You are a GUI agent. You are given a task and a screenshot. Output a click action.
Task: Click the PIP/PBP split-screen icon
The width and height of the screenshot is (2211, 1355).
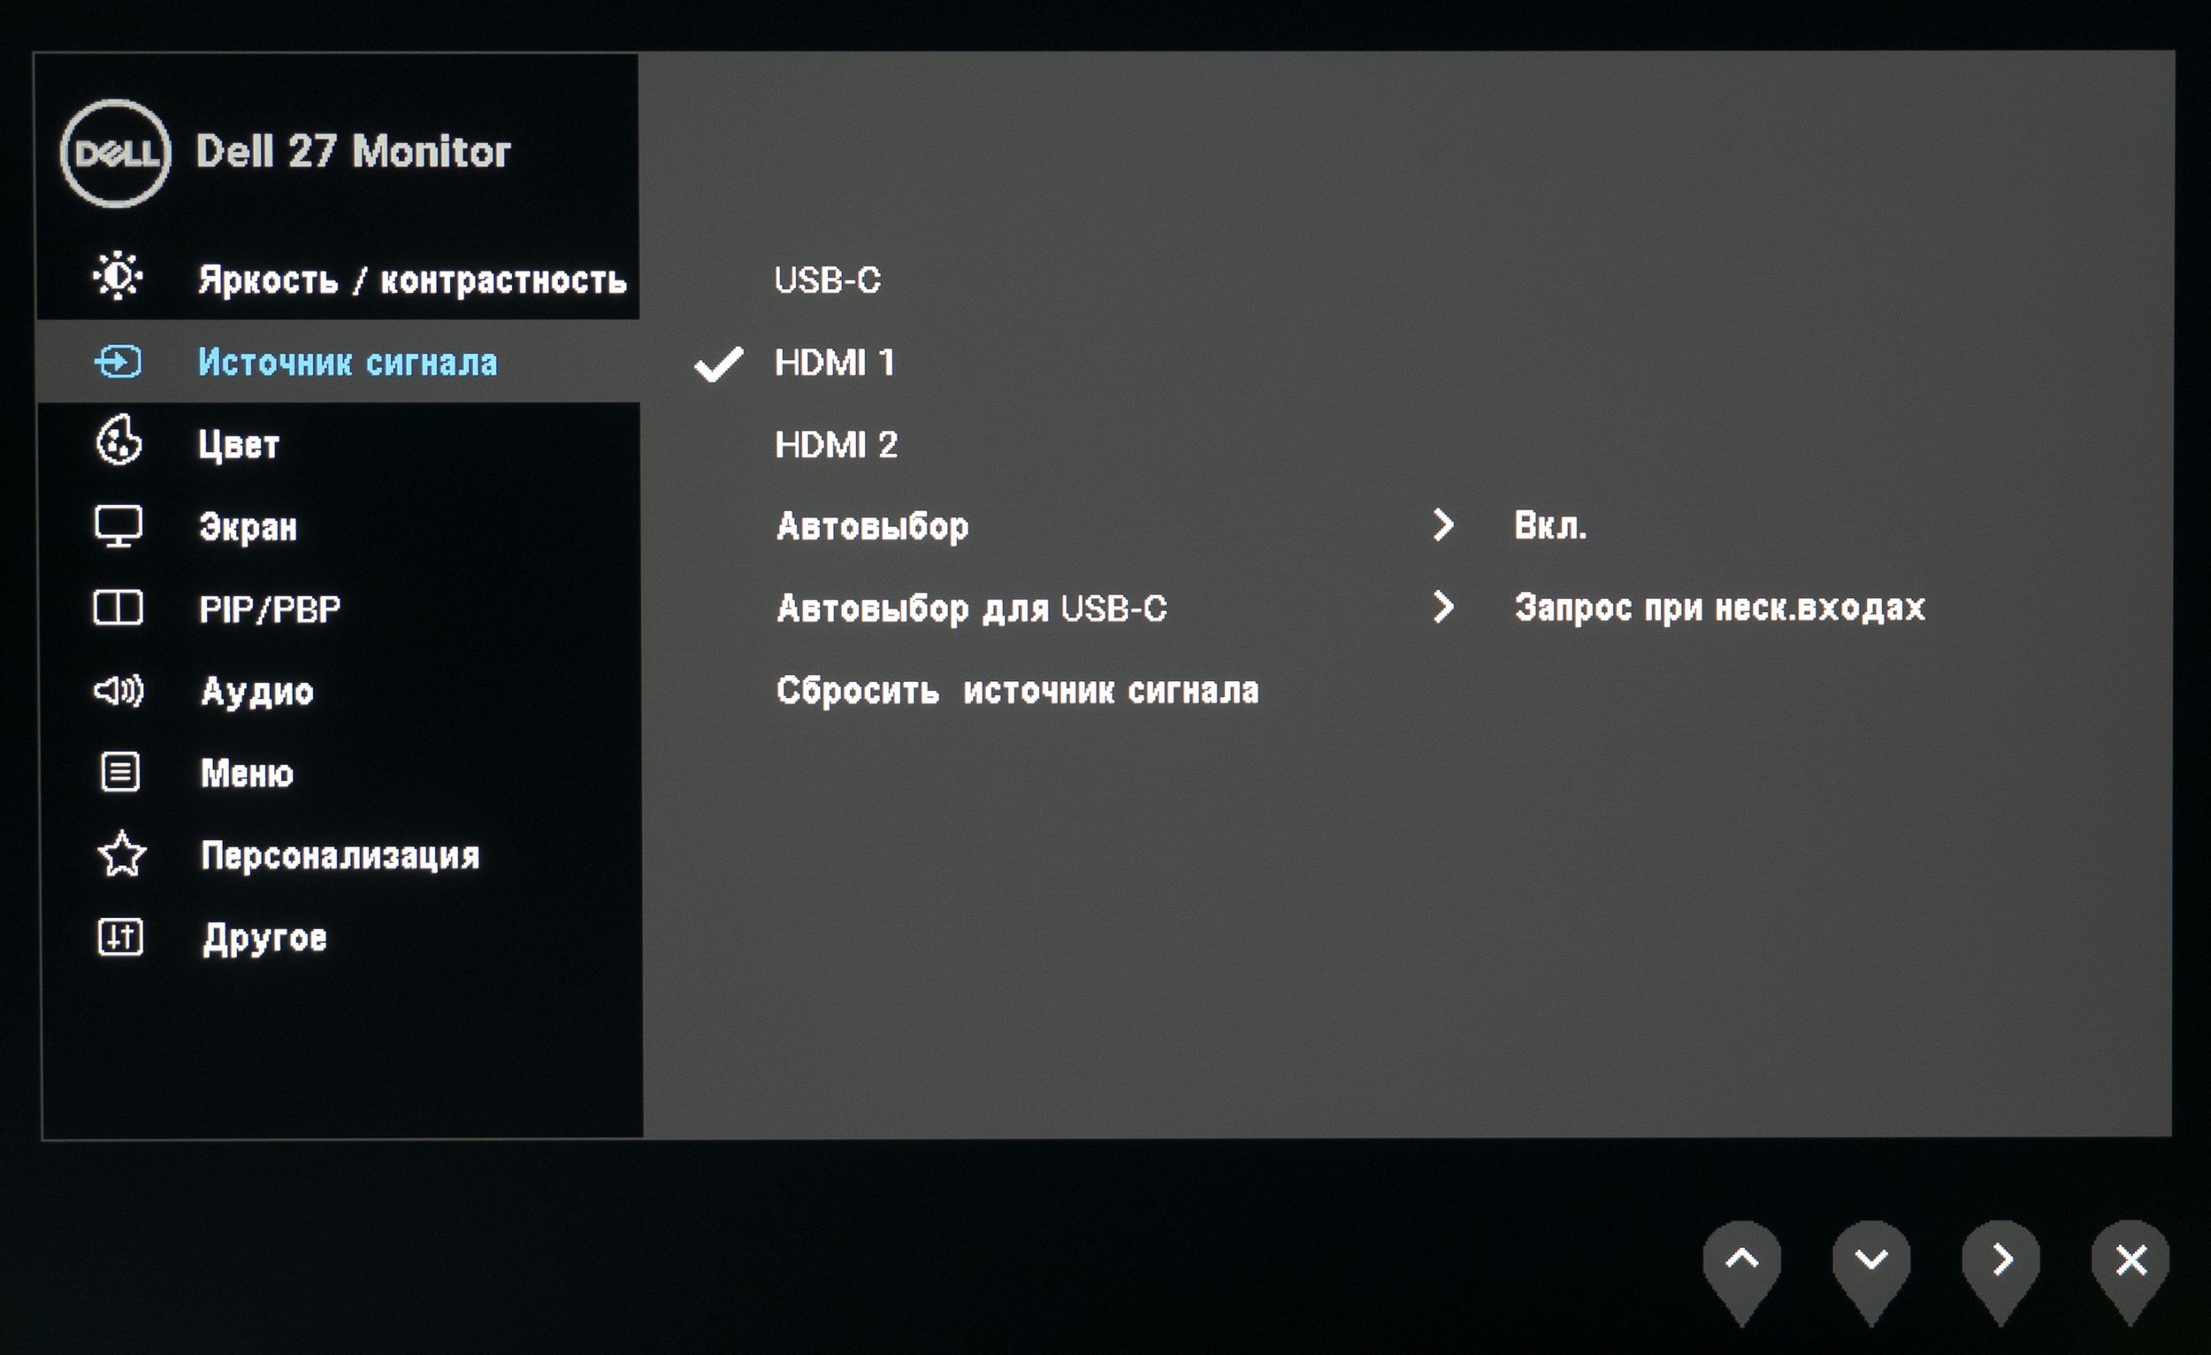pos(118,608)
